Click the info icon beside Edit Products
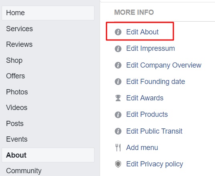The image size is (215, 176). pos(118,115)
